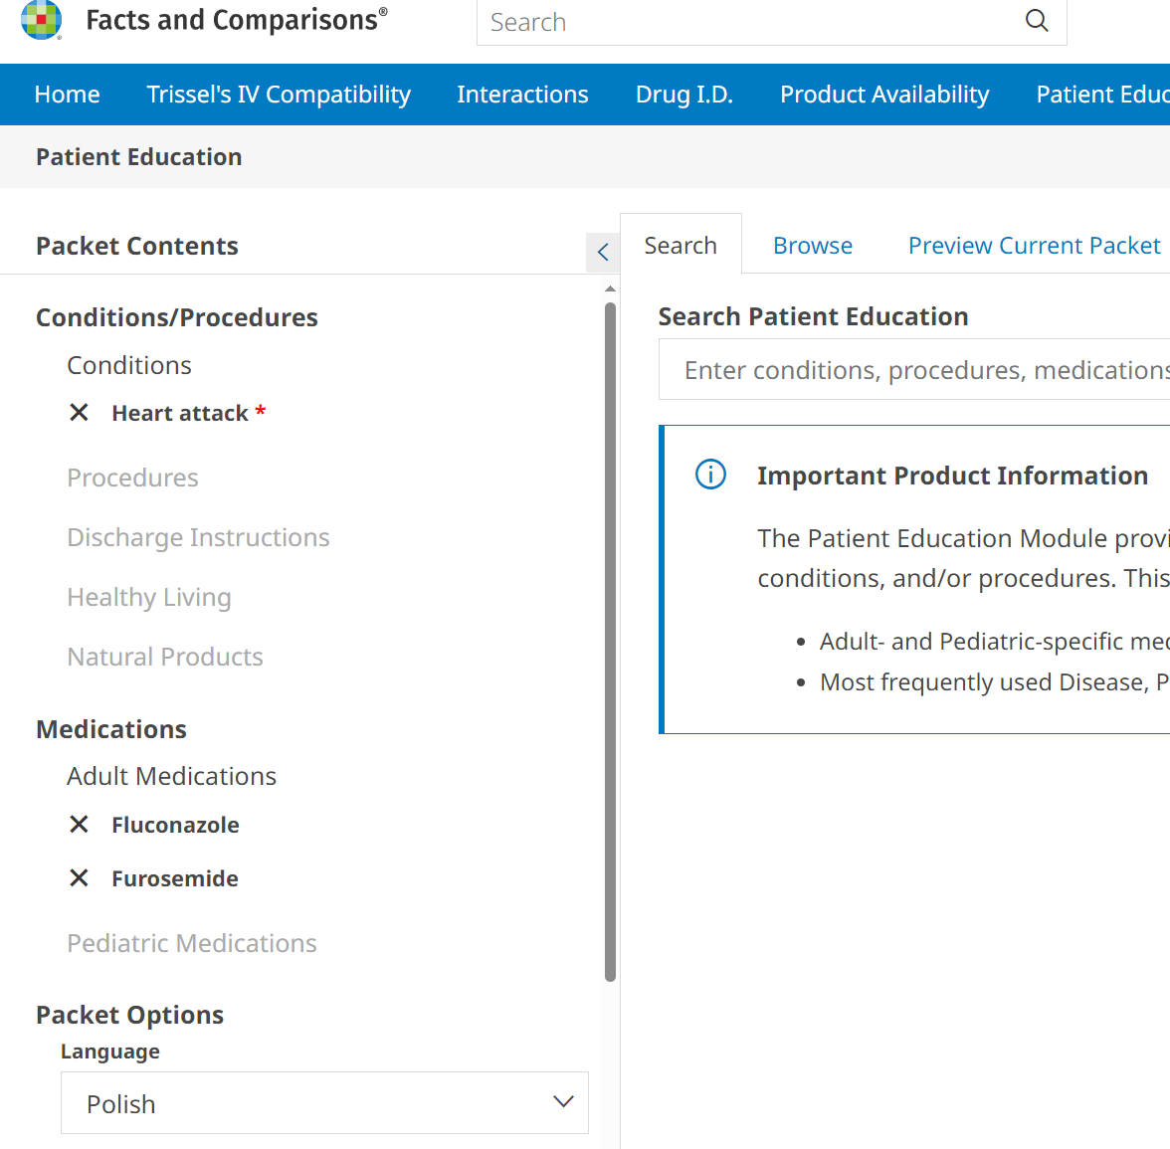Select the Search tab
This screenshot has height=1149, width=1170.
pyautogui.click(x=681, y=246)
